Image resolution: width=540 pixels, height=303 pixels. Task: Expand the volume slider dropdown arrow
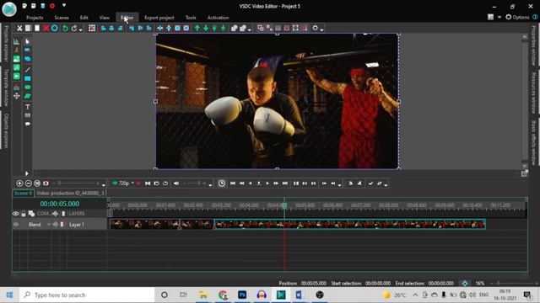(210, 185)
